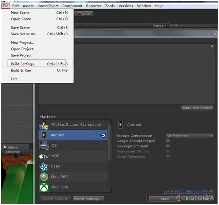This screenshot has width=219, height=205.
Task: Choose Save Project menu entry
Action: click(x=37, y=55)
